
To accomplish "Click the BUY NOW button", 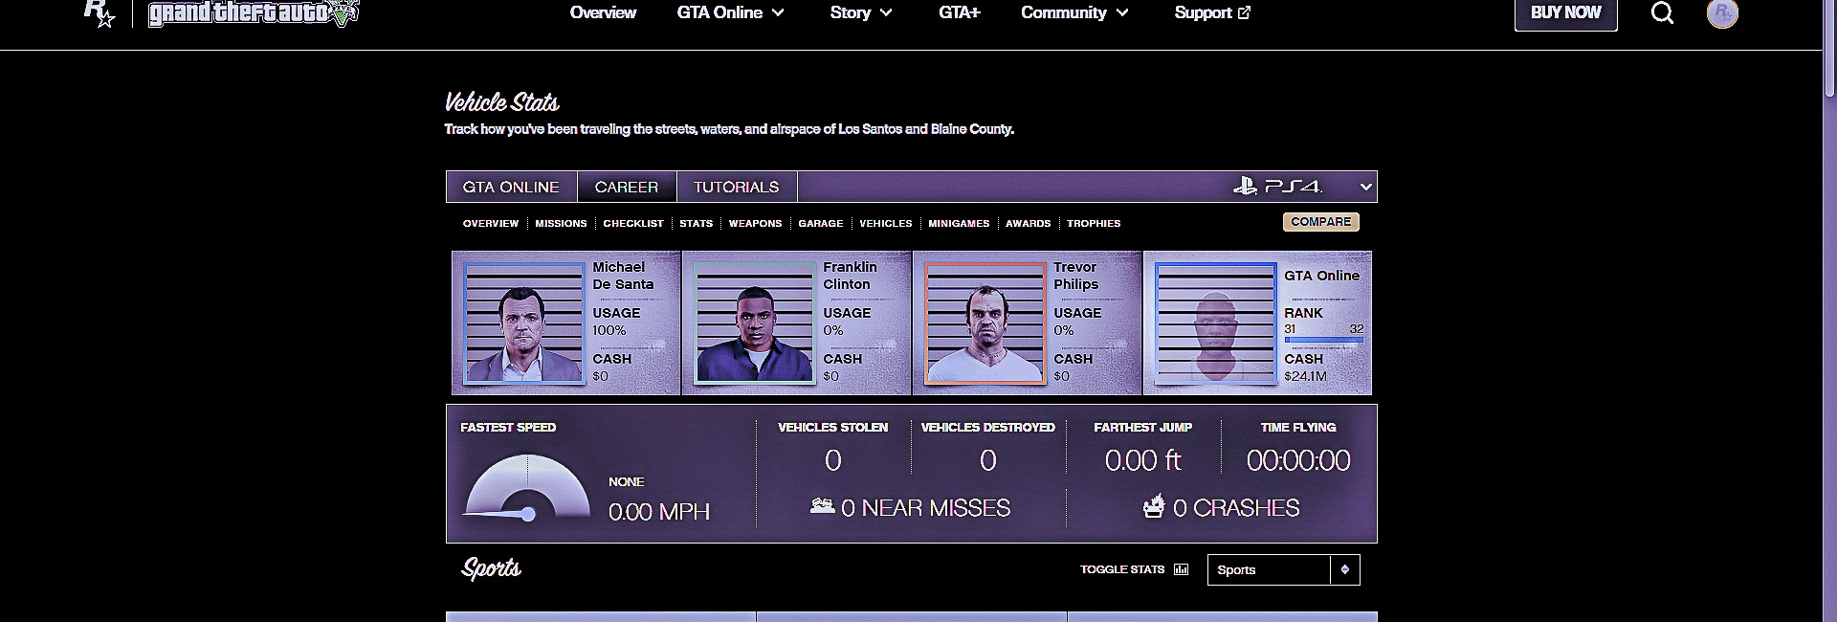I will pos(1566,12).
